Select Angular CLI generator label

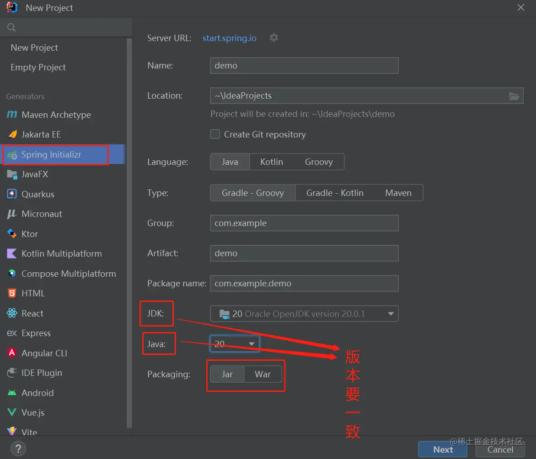[44, 353]
